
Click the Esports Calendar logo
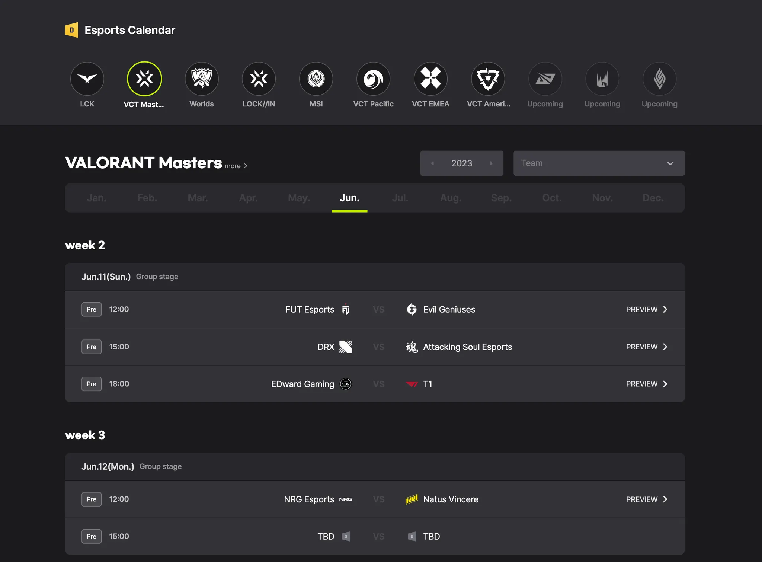pyautogui.click(x=72, y=30)
